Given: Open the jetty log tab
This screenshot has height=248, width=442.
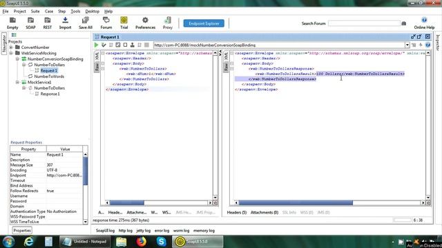Looking at the screenshot, I should (144, 231).
